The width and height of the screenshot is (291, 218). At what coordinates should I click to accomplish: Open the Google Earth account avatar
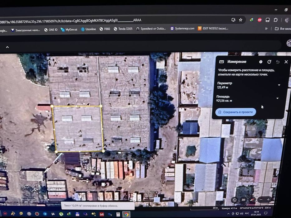coord(289,43)
